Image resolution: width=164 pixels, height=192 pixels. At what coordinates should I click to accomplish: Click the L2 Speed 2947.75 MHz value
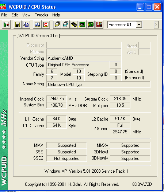120,132
